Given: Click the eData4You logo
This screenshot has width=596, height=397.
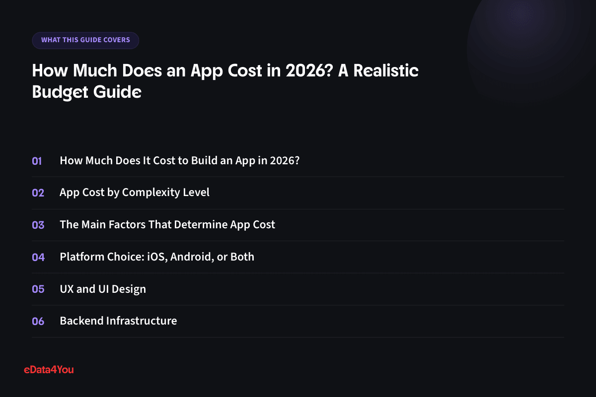Looking at the screenshot, I should click(49, 369).
